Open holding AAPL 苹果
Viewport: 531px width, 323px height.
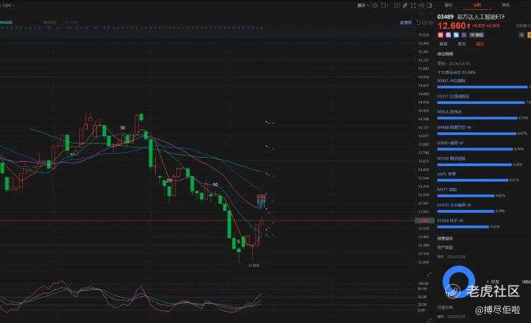point(446,174)
